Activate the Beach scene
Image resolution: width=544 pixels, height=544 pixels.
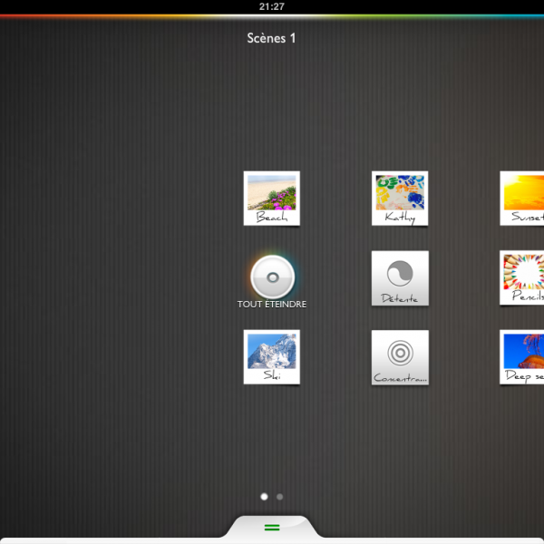272,198
